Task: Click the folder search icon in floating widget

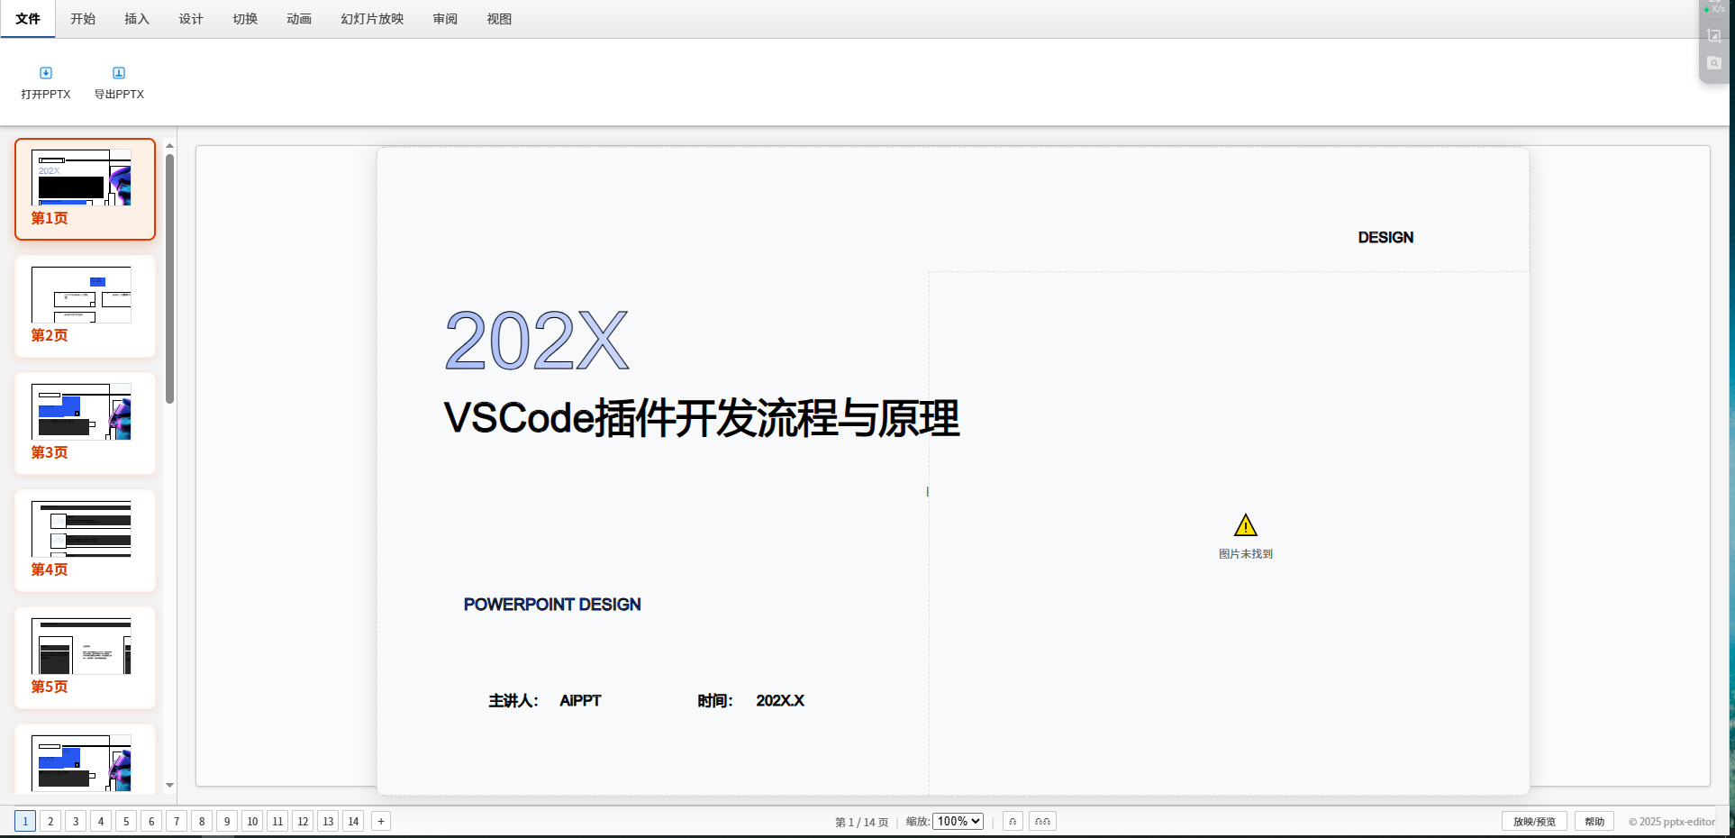Action: coord(1714,63)
